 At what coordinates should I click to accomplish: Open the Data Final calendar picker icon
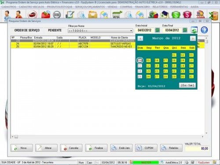(185, 30)
